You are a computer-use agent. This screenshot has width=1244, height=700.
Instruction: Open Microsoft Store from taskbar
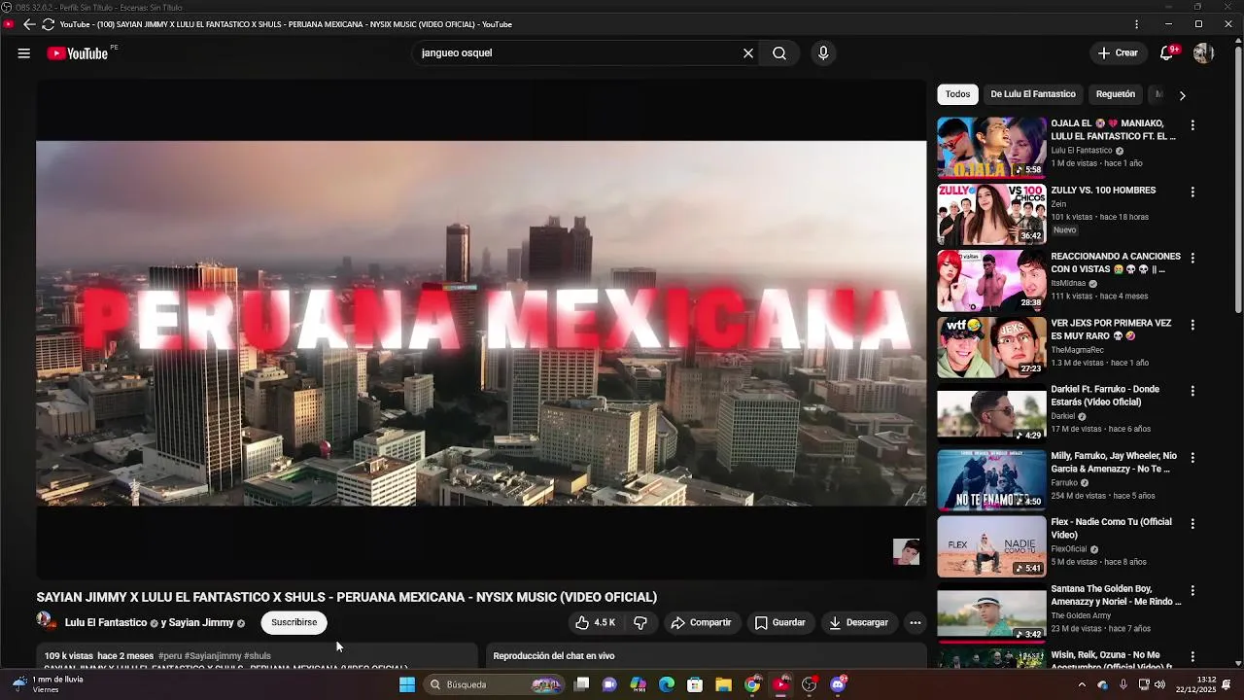click(695, 684)
